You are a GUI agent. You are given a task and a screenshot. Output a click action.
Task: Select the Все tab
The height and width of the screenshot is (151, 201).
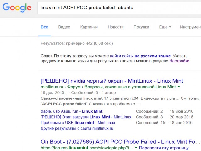pos(44,27)
